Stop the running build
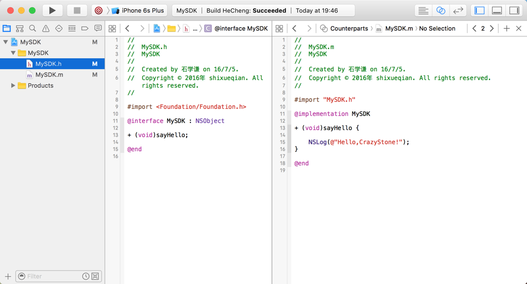Image resolution: width=527 pixels, height=284 pixels. click(77, 10)
